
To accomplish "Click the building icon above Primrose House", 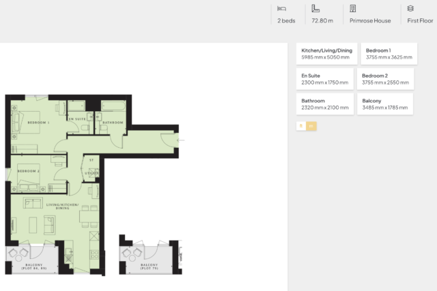I will pyautogui.click(x=353, y=8).
